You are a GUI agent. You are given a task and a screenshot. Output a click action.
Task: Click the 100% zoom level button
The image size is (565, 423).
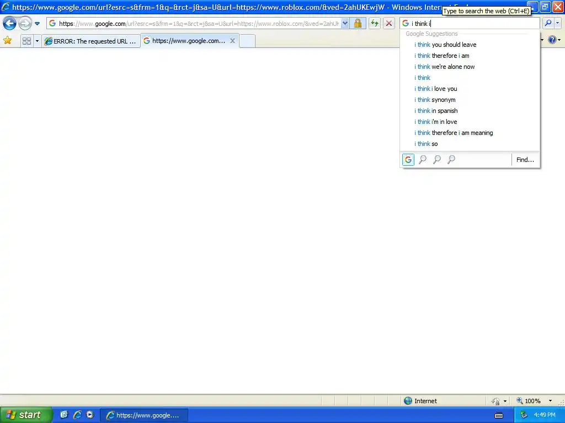[529, 401]
